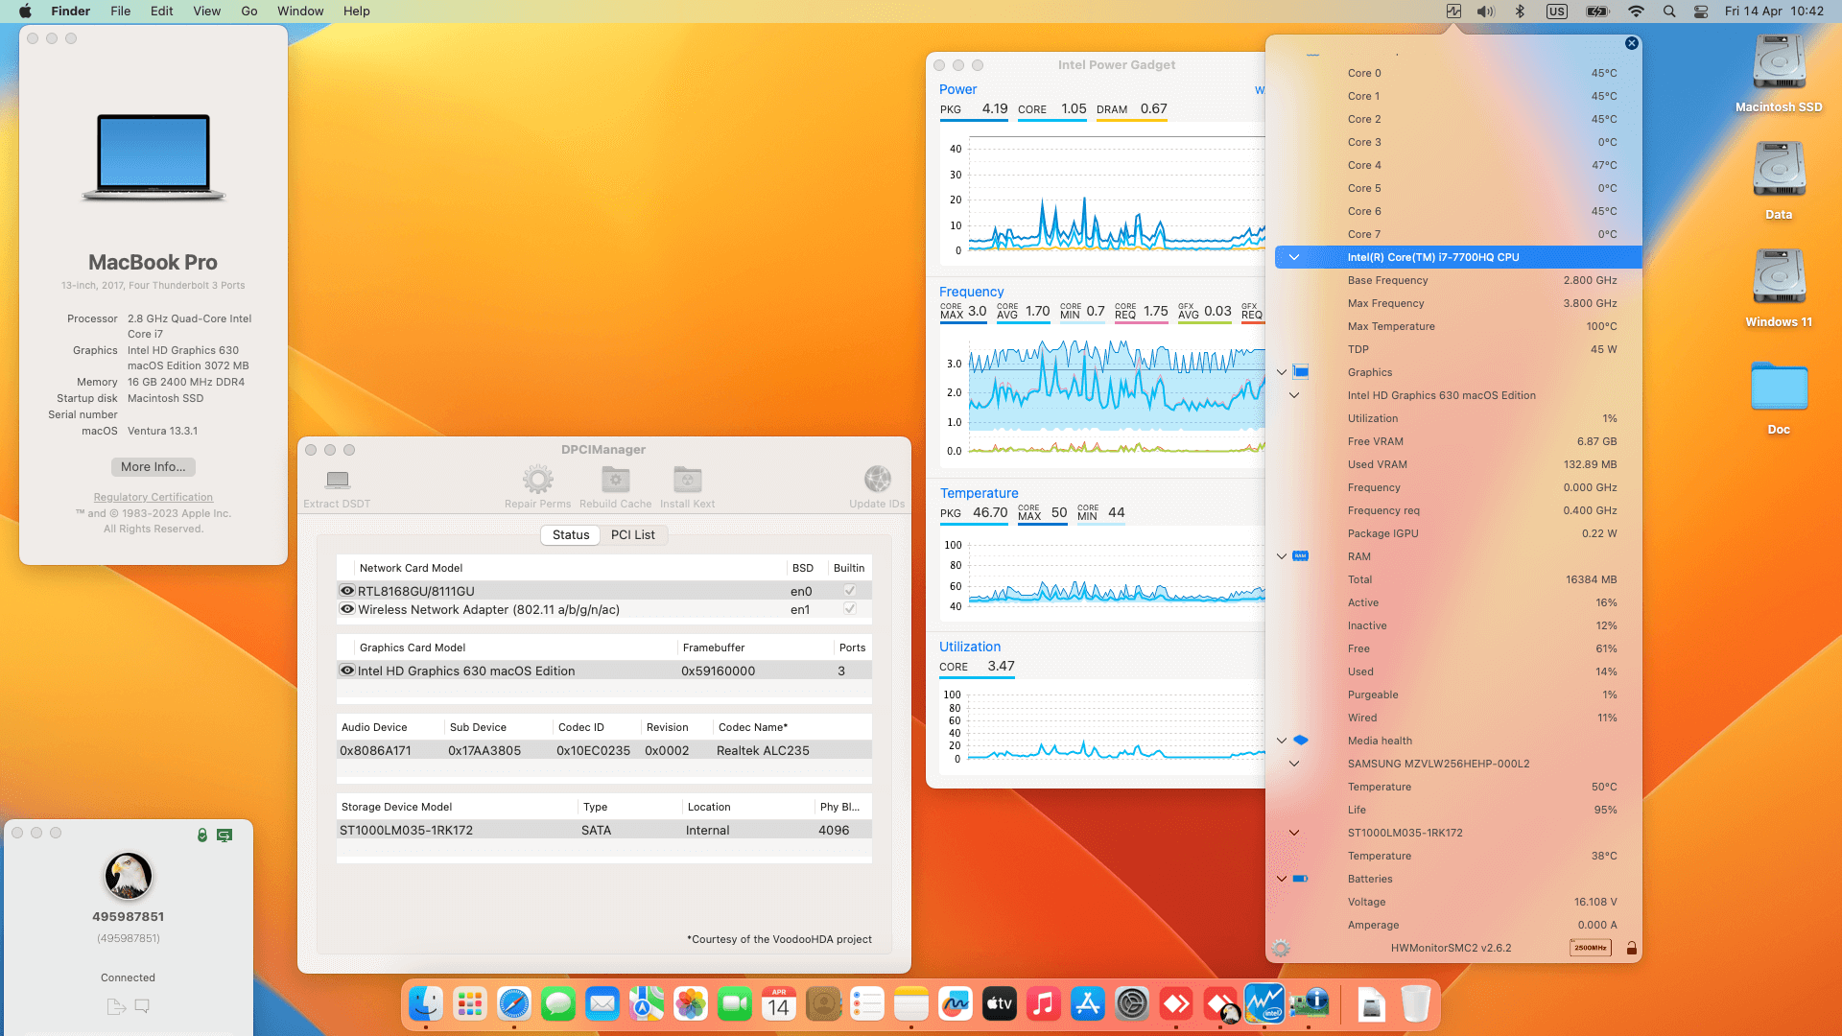
Task: Click the 2500MHz frequency control
Action: coord(1590,948)
